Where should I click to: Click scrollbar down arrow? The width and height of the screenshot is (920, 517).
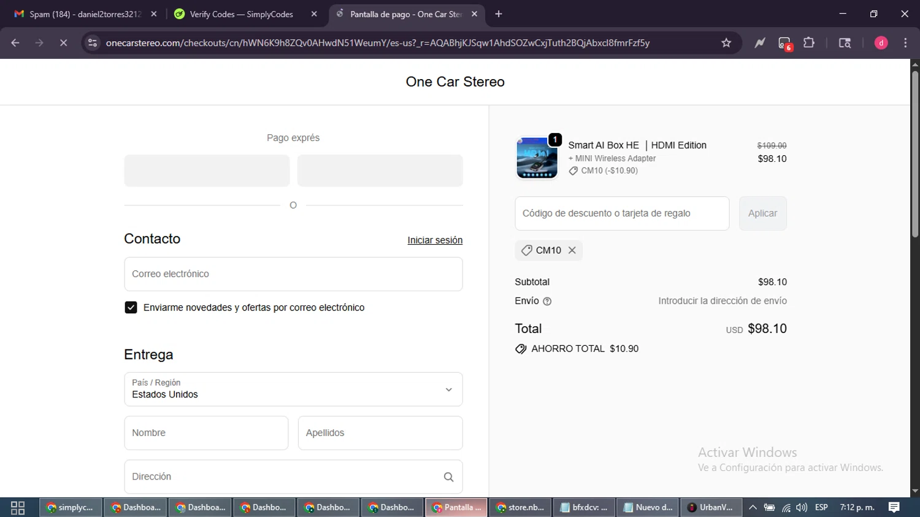[915, 492]
